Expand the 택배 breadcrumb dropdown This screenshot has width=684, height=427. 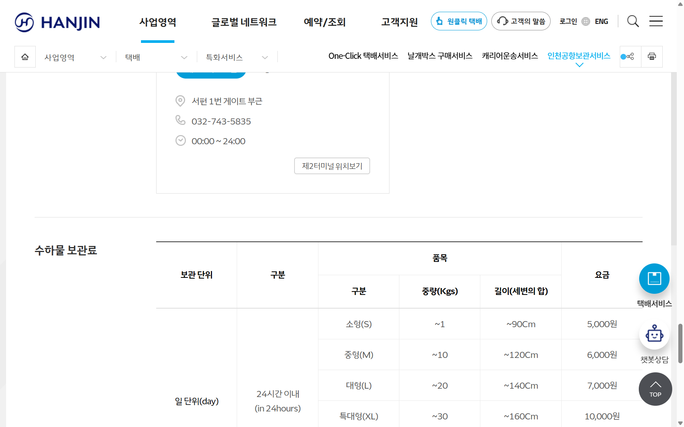[x=157, y=57]
